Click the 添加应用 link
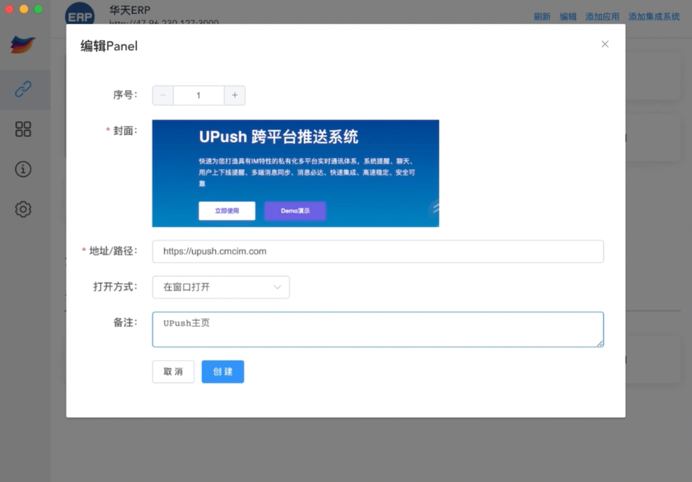Viewport: 692px width, 482px height. (602, 17)
